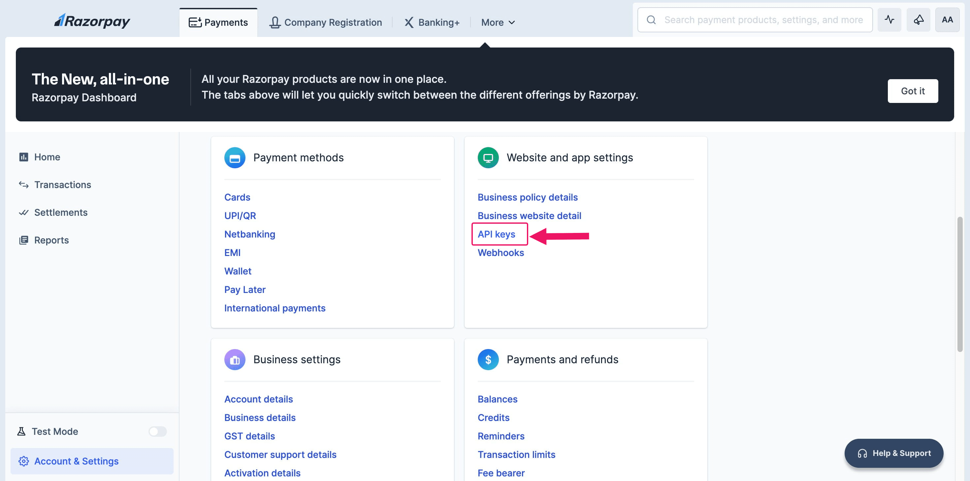The image size is (970, 481).
Task: Click the Payments and refunds dollar icon
Action: point(488,359)
